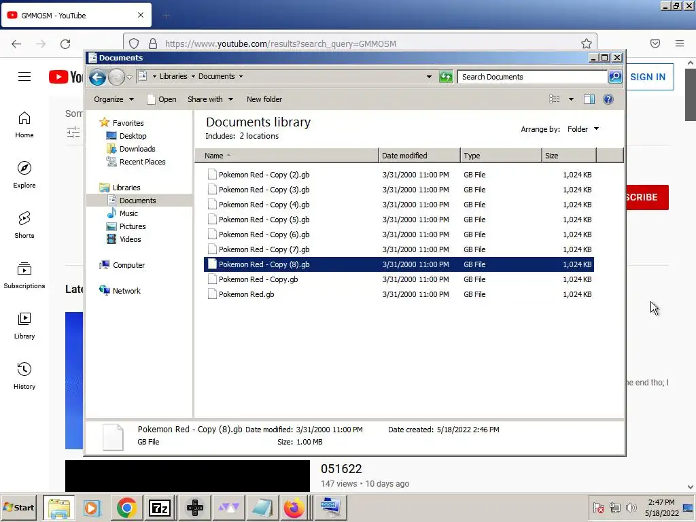Click the change view icon
This screenshot has height=522, width=696.
pyautogui.click(x=555, y=99)
